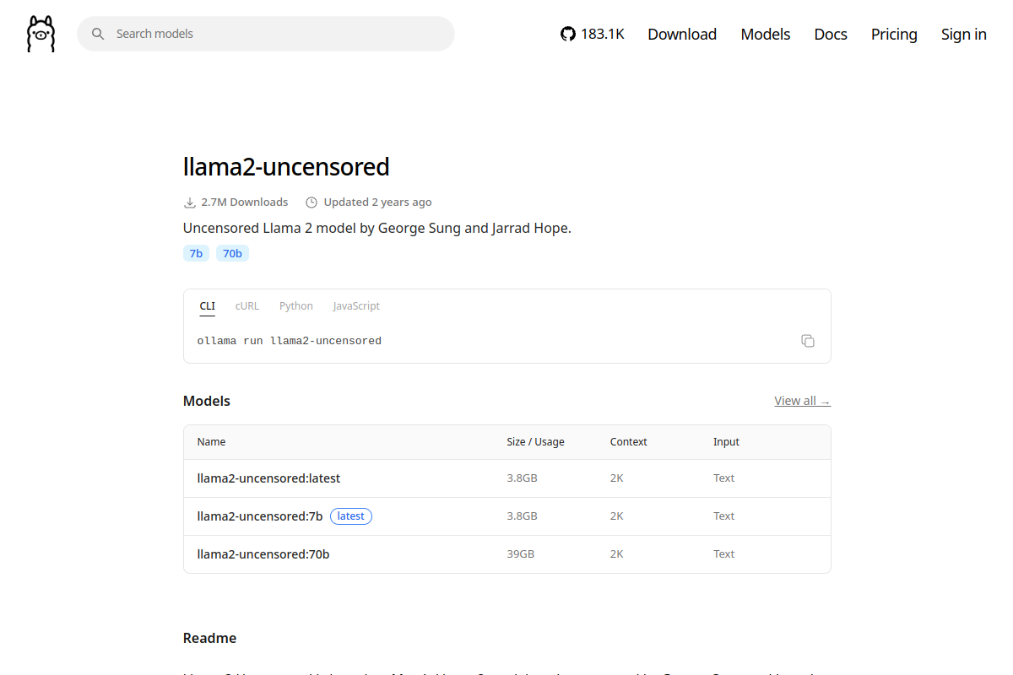This screenshot has width=1013, height=675.
Task: Open View all models link
Action: point(802,401)
